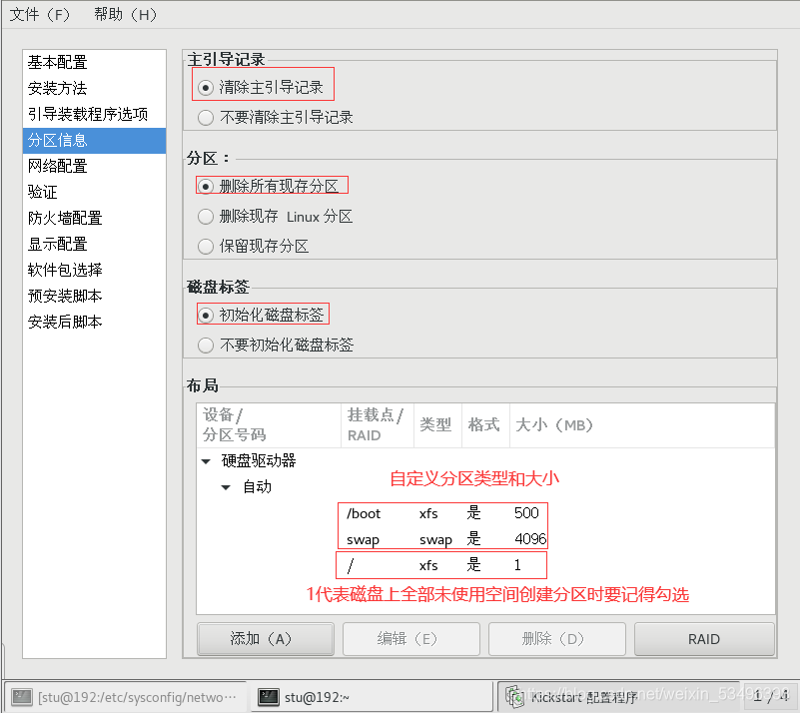Viewport: 800px width, 713px height.
Task: Open 显示配置 section
Action: tap(95, 245)
